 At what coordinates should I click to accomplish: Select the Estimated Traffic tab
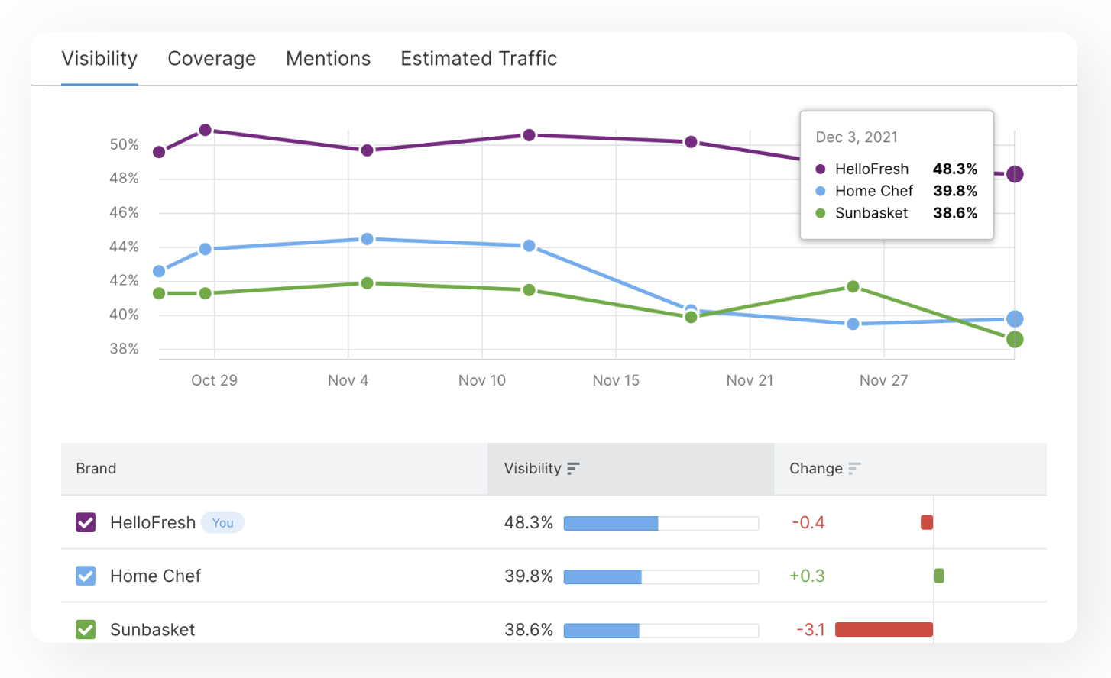(x=478, y=59)
